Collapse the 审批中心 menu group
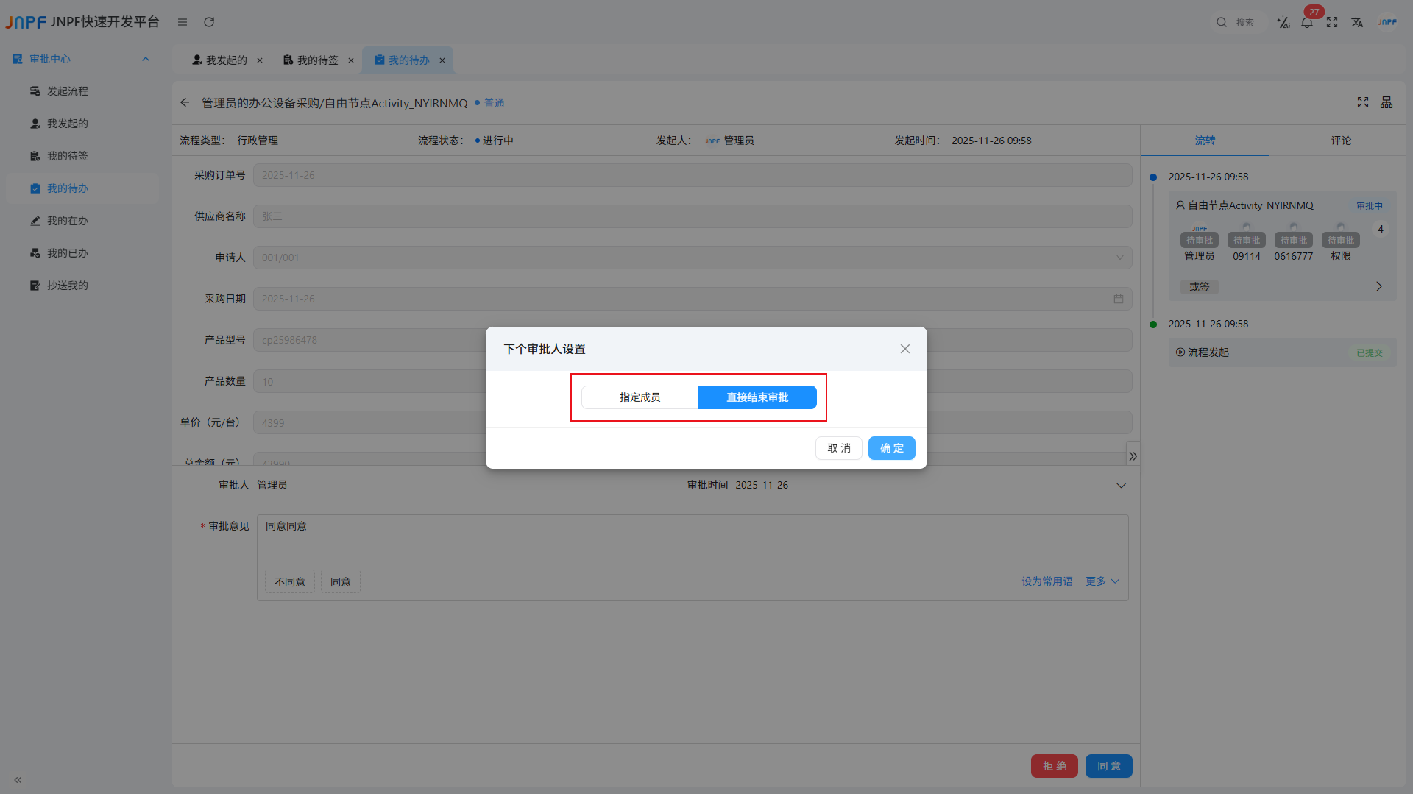The width and height of the screenshot is (1413, 794). (x=146, y=59)
